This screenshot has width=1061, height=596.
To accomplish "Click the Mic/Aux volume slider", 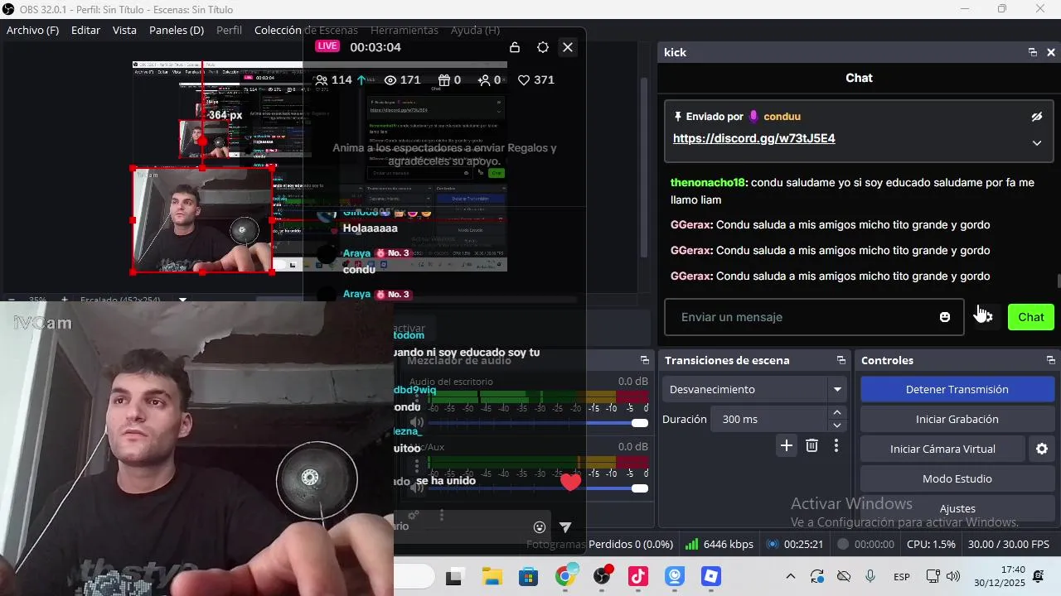I will (x=539, y=488).
